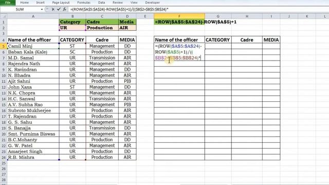Select row 5 header

pyautogui.click(x=4, y=46)
